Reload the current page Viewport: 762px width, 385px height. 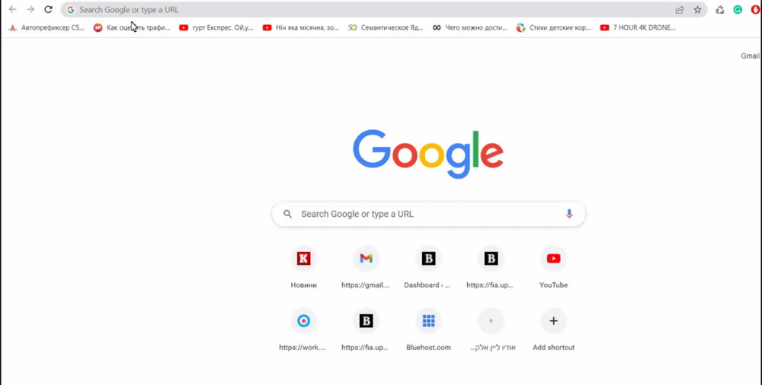tap(48, 10)
